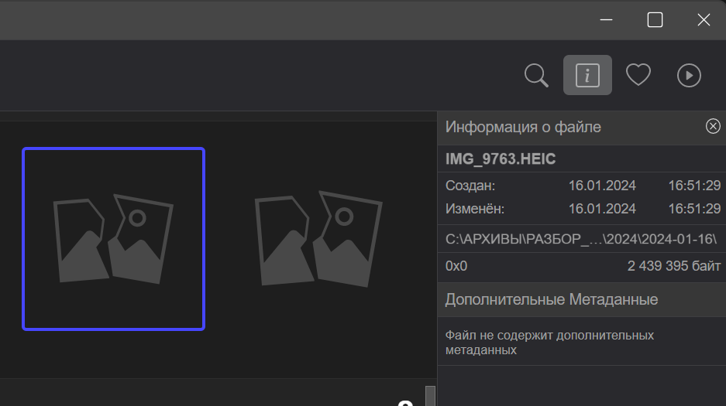
Task: Click the file name IMG_9763.HEIC
Action: pos(501,159)
